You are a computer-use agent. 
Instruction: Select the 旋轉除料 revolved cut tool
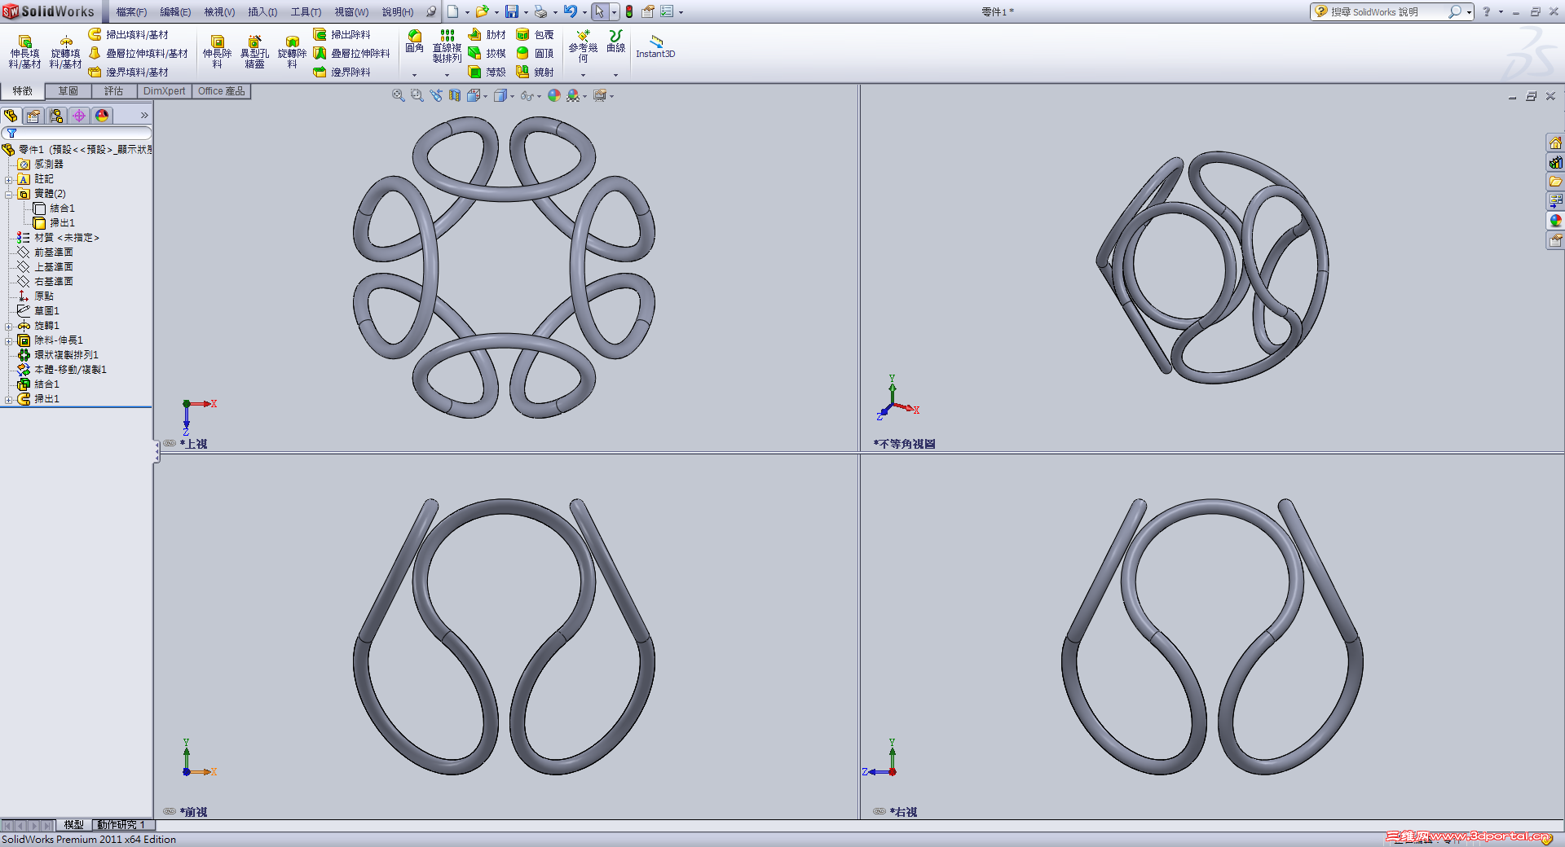coord(292,51)
